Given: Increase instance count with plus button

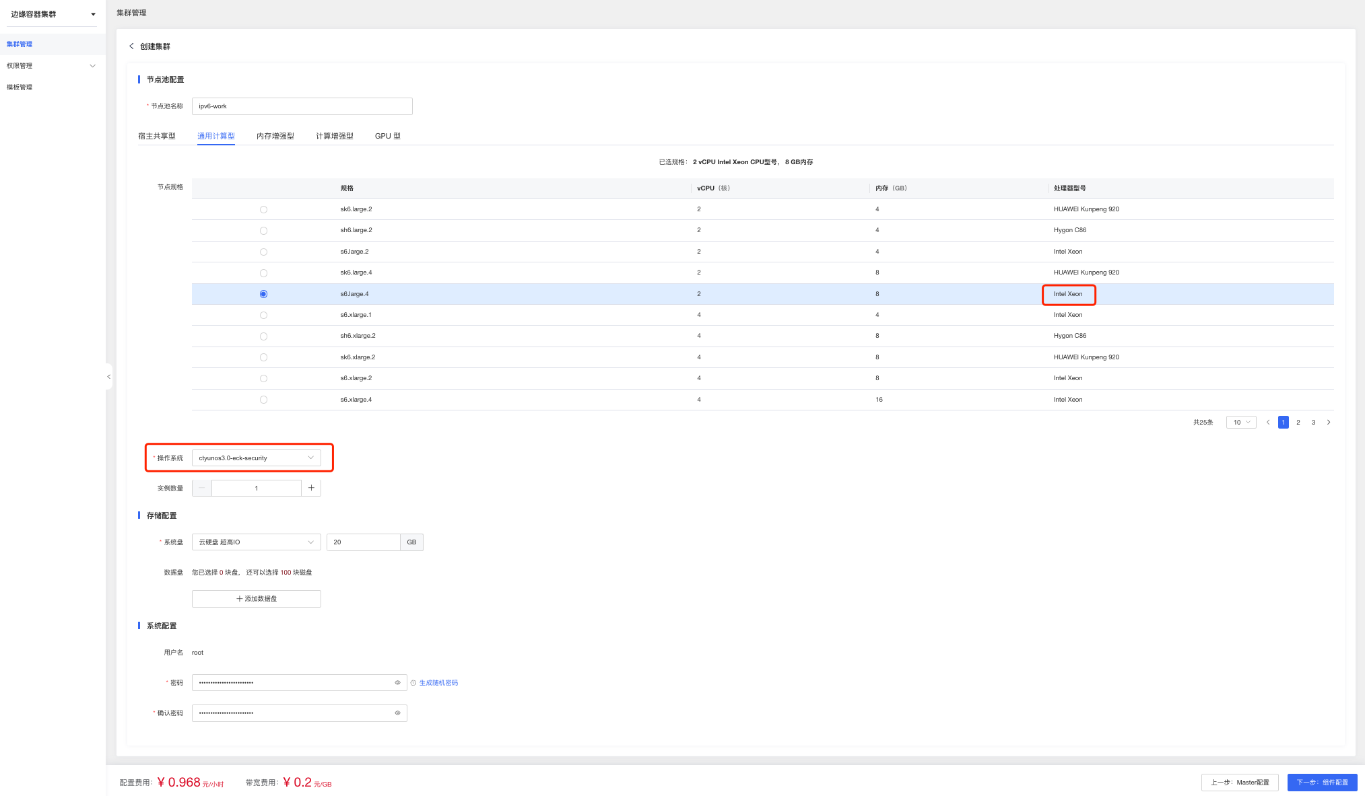Looking at the screenshot, I should click(x=311, y=489).
